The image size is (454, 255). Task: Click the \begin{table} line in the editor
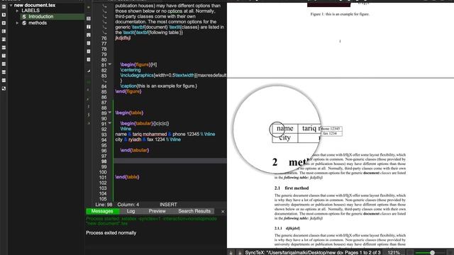pyautogui.click(x=129, y=113)
